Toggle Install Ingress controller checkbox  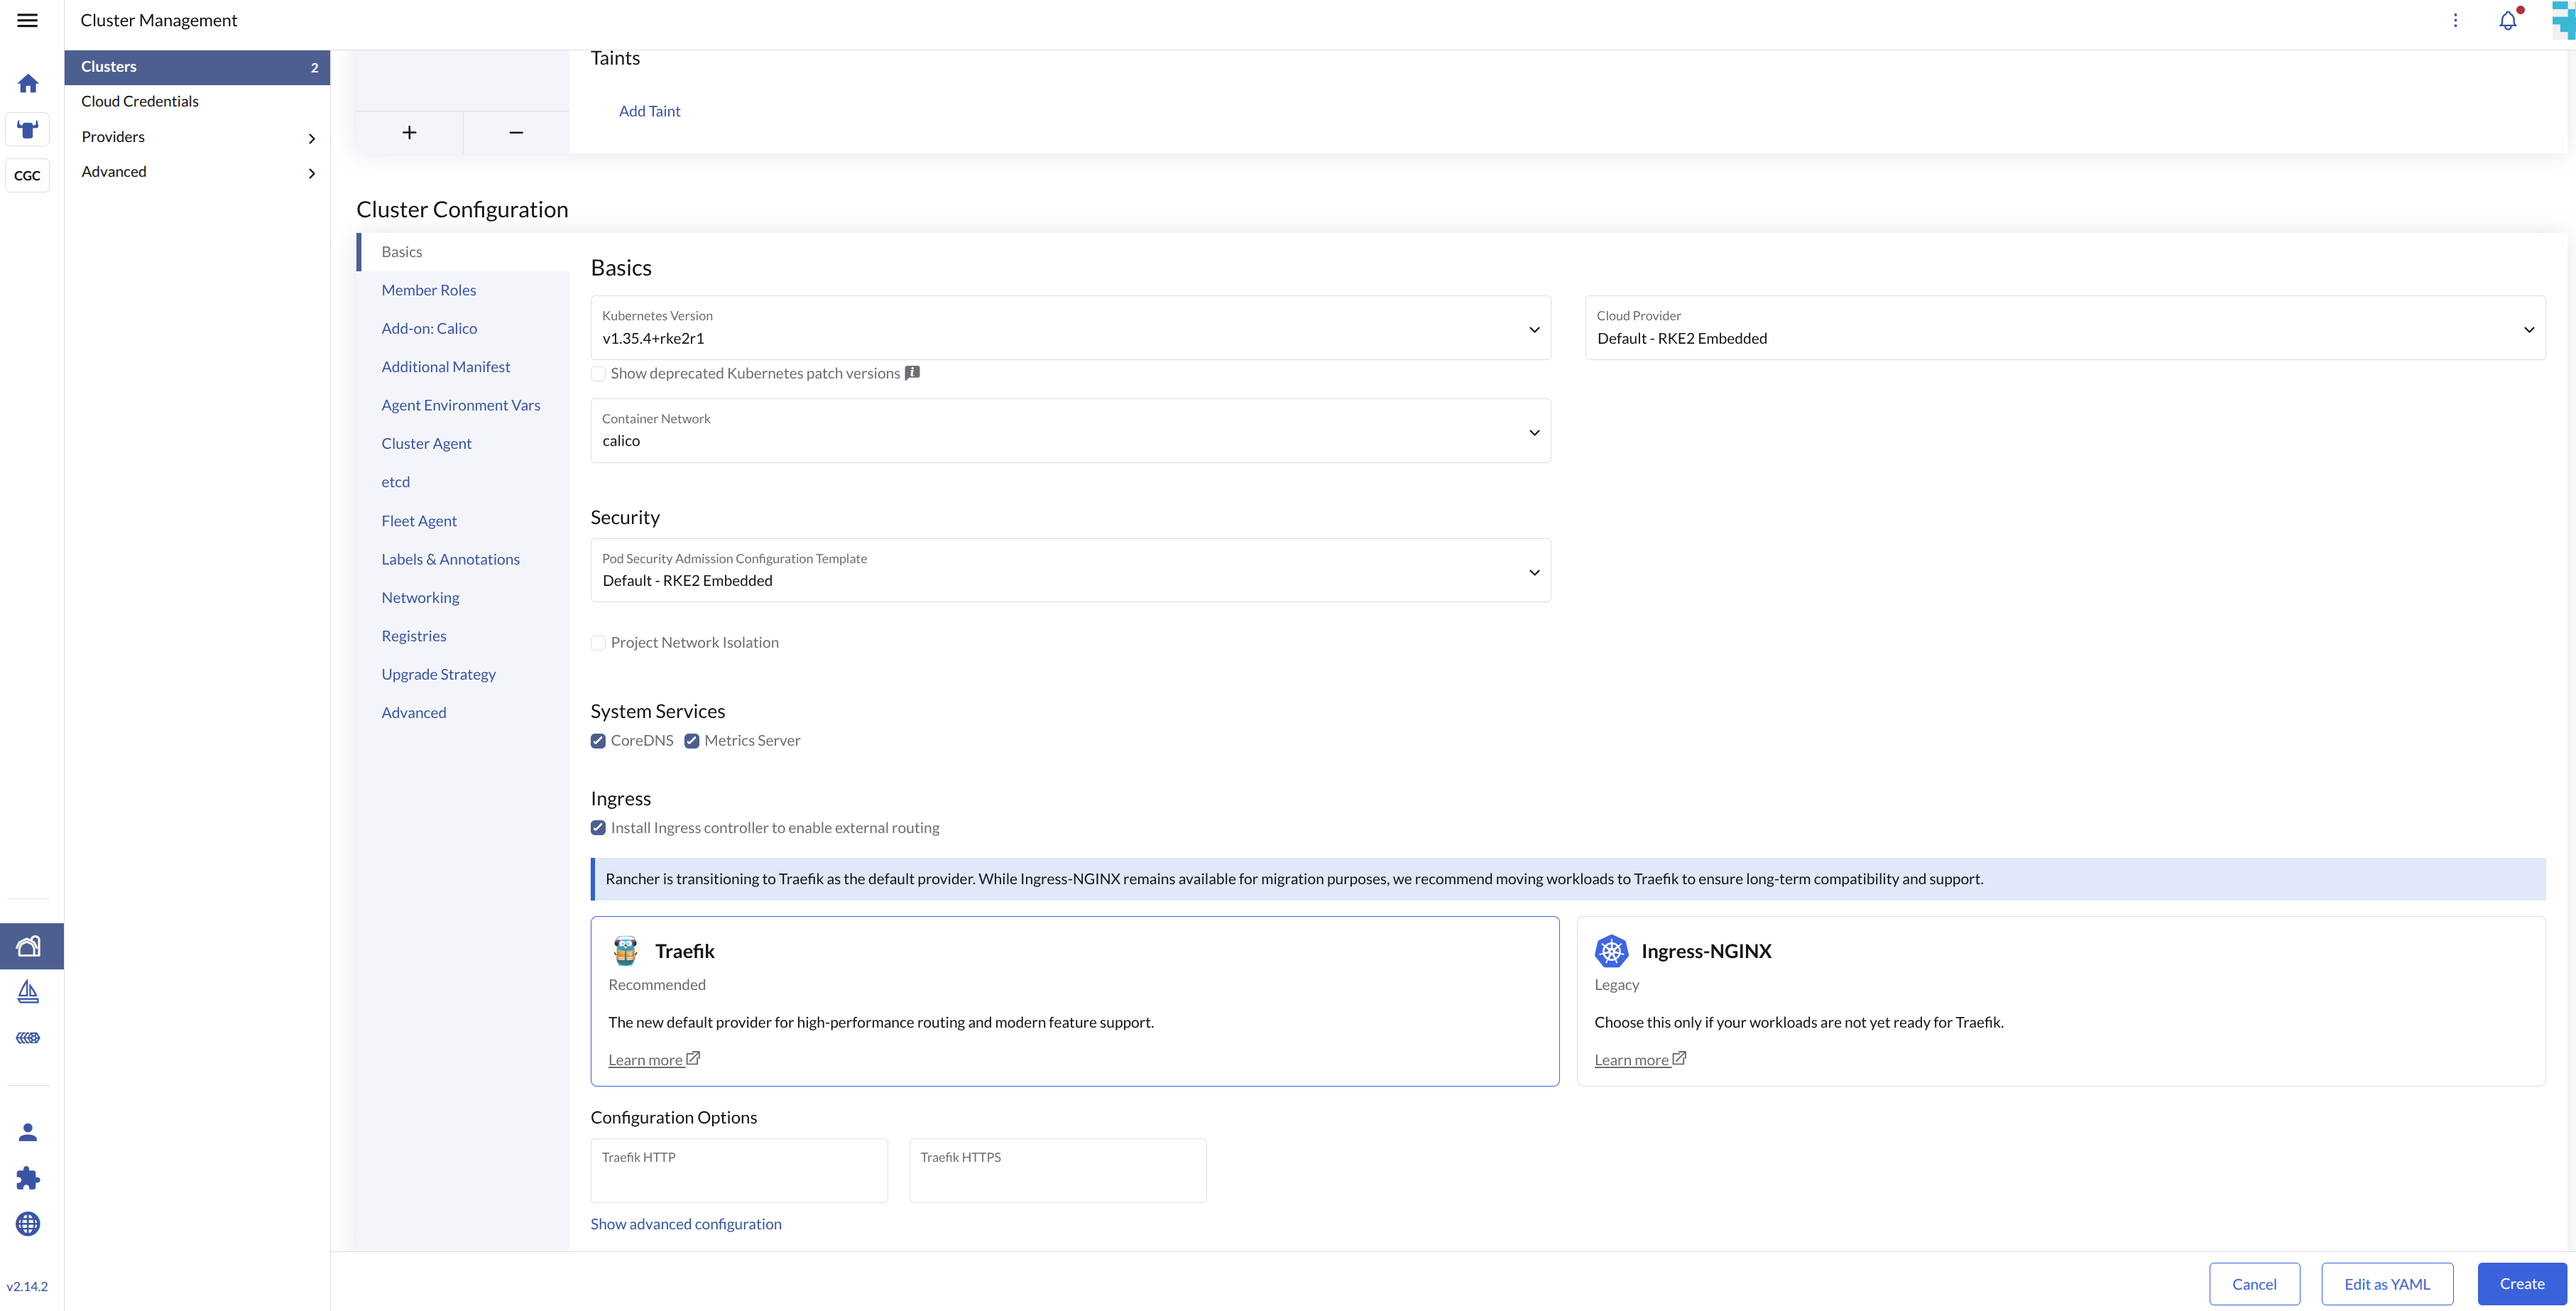tap(598, 828)
